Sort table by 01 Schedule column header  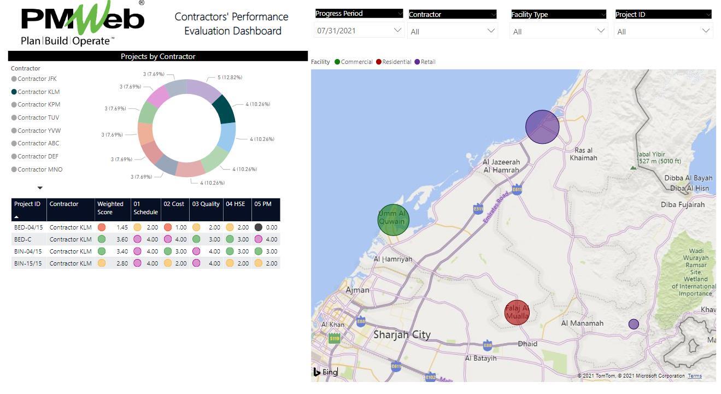146,210
